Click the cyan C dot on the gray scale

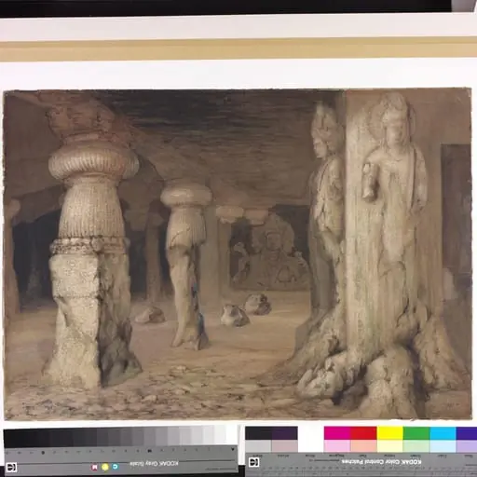pyautogui.click(x=115, y=467)
